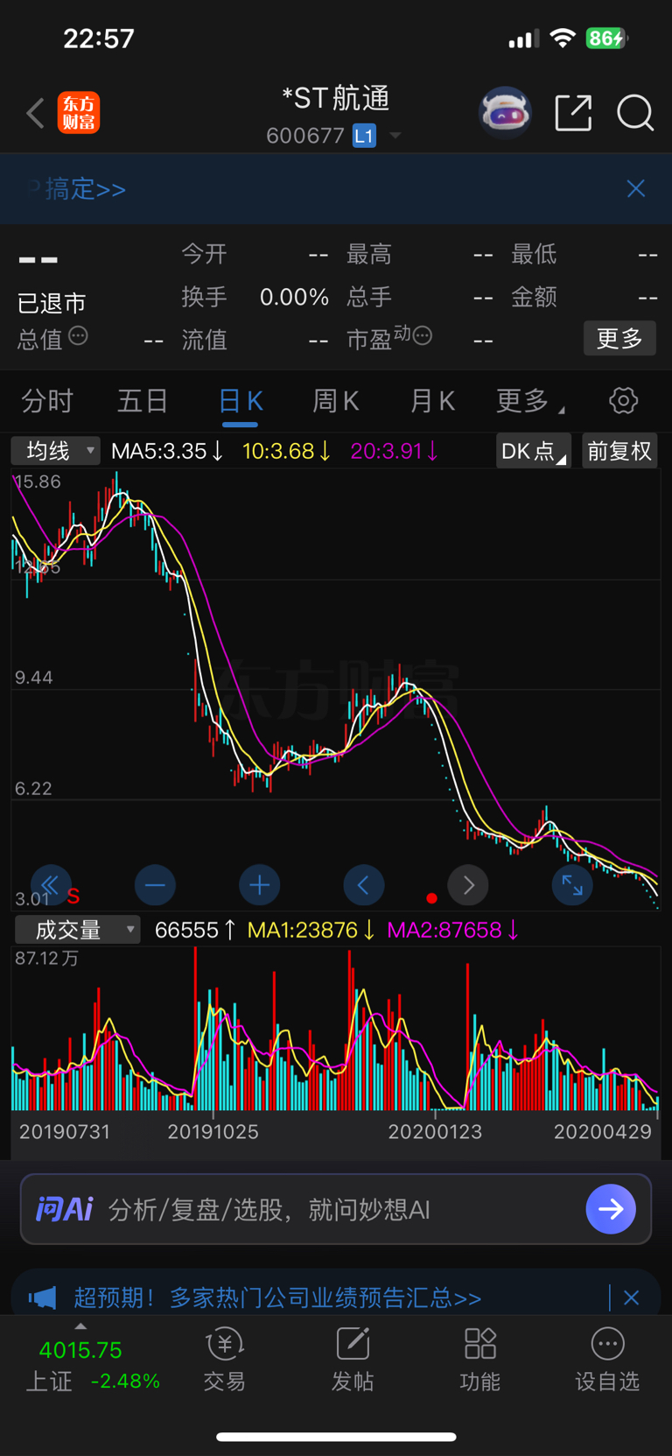Open 交易 trading page
Viewport: 672px width, 1456px height.
coord(224,1360)
